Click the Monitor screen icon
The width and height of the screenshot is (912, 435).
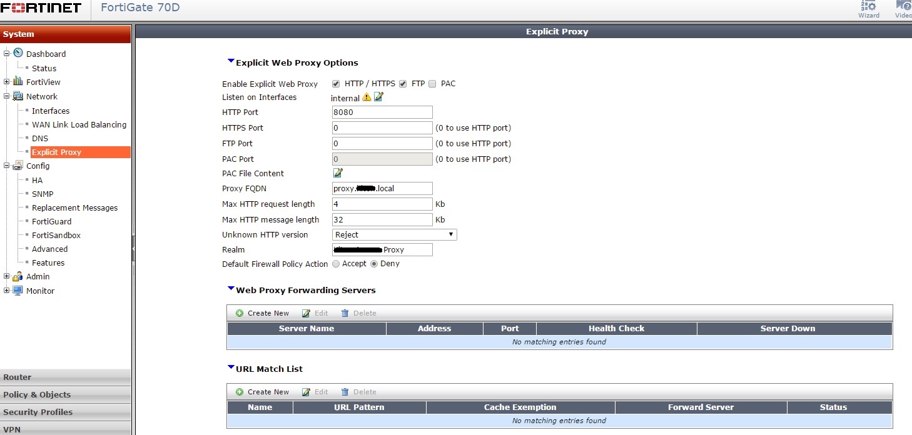[x=18, y=290]
